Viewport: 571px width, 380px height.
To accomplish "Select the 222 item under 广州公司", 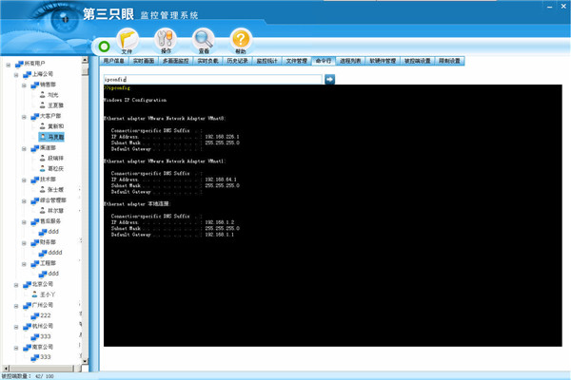I will tap(45, 315).
